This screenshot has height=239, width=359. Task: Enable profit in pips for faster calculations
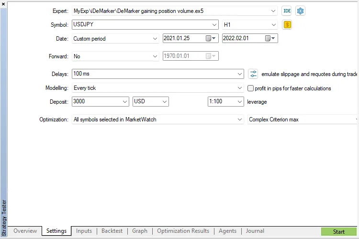(250, 88)
